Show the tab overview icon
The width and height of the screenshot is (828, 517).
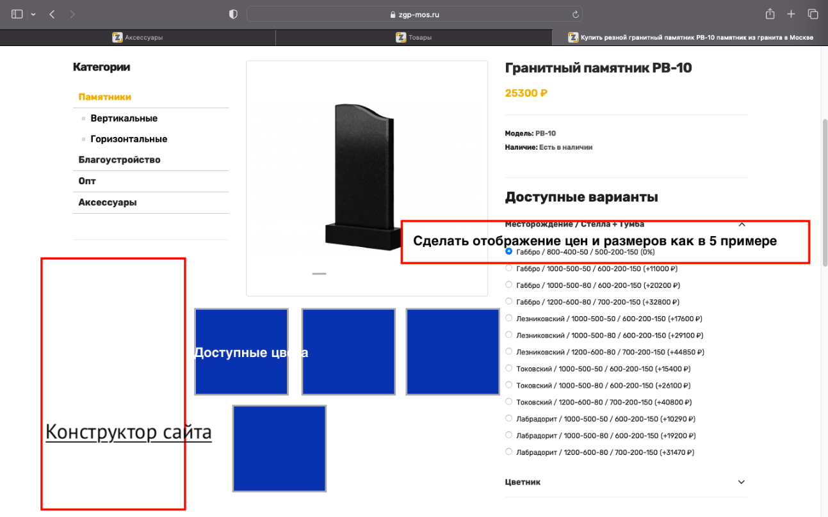[x=813, y=14]
